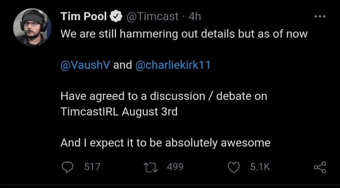
Task: Click the 'We are still hammering out details' line
Action: pos(184,34)
